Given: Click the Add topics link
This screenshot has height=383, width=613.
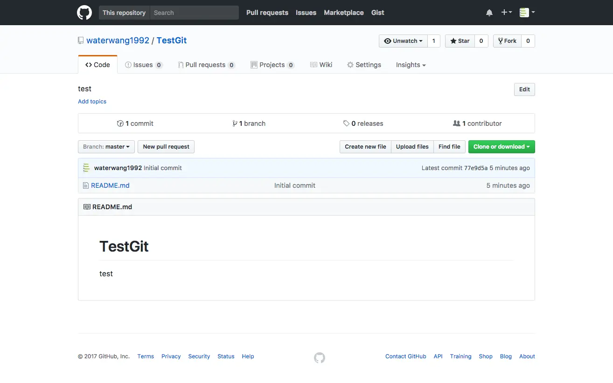Looking at the screenshot, I should click(x=92, y=102).
